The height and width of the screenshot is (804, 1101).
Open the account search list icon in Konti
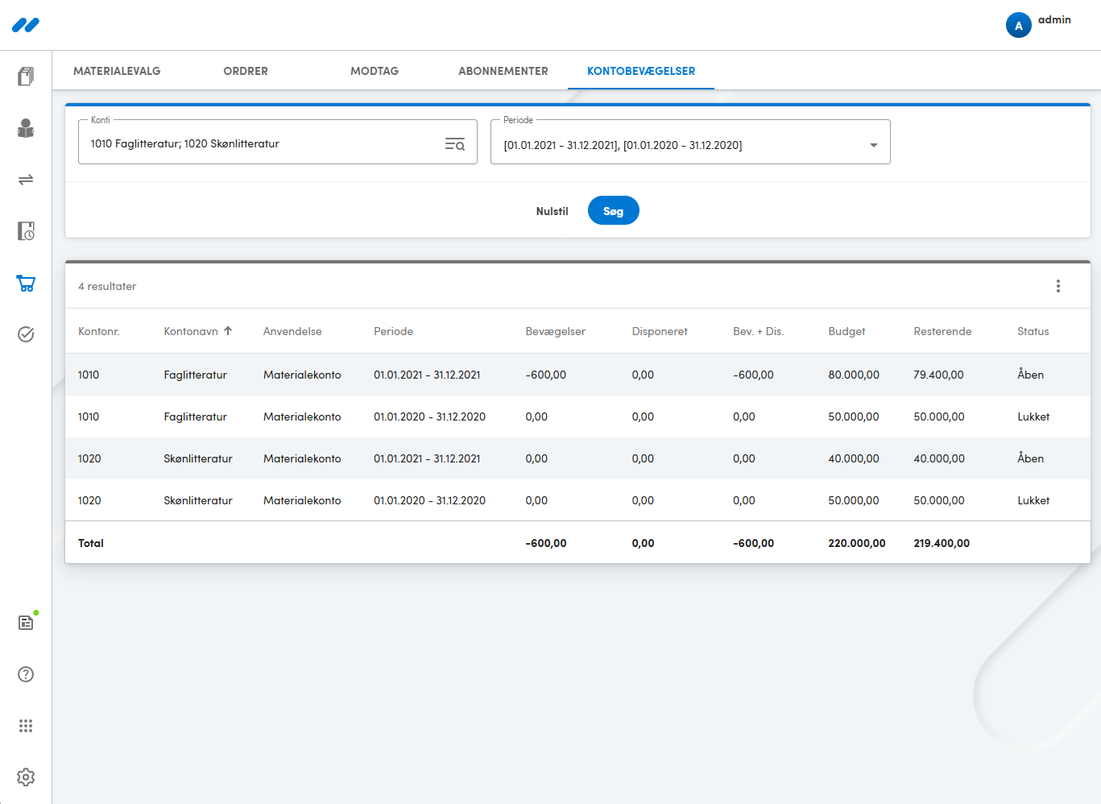click(x=455, y=144)
